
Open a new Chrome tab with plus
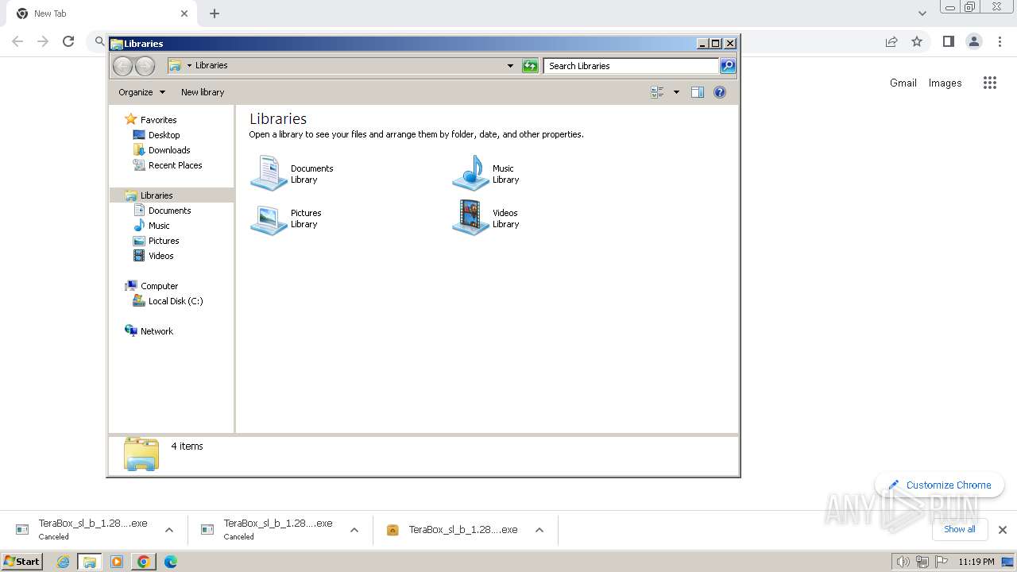[215, 14]
